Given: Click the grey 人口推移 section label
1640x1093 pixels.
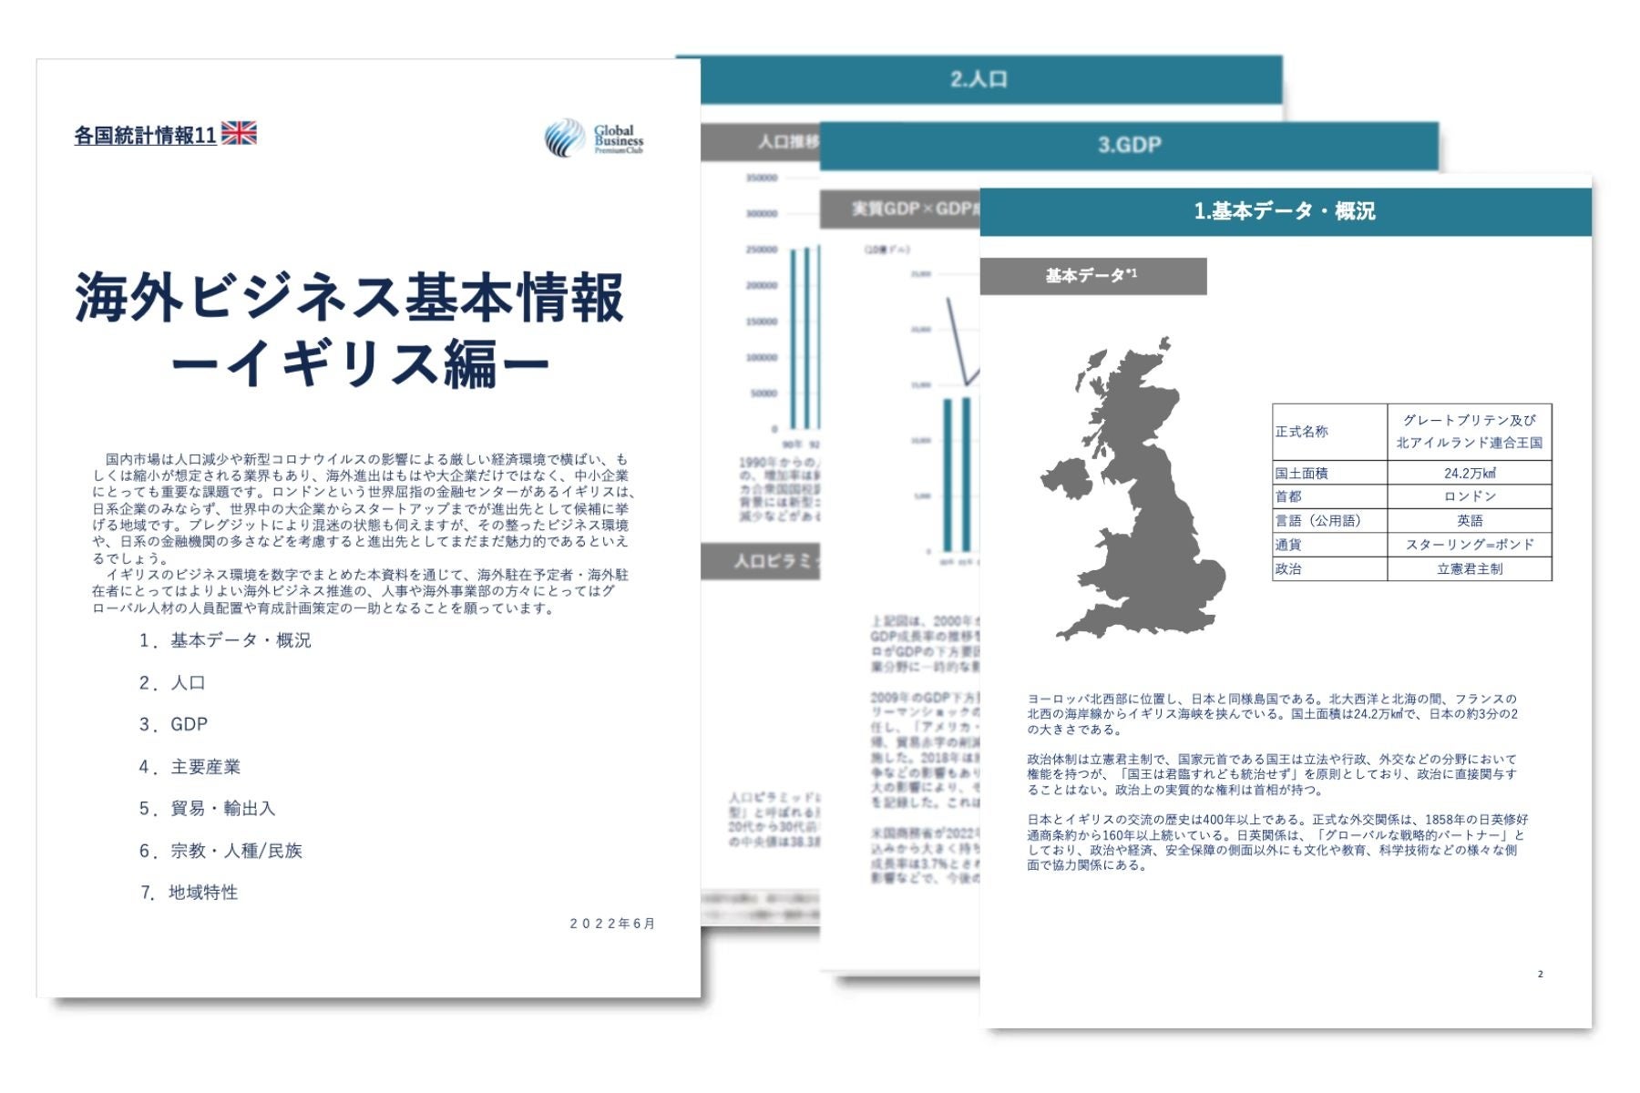Looking at the screenshot, I should click(761, 141).
